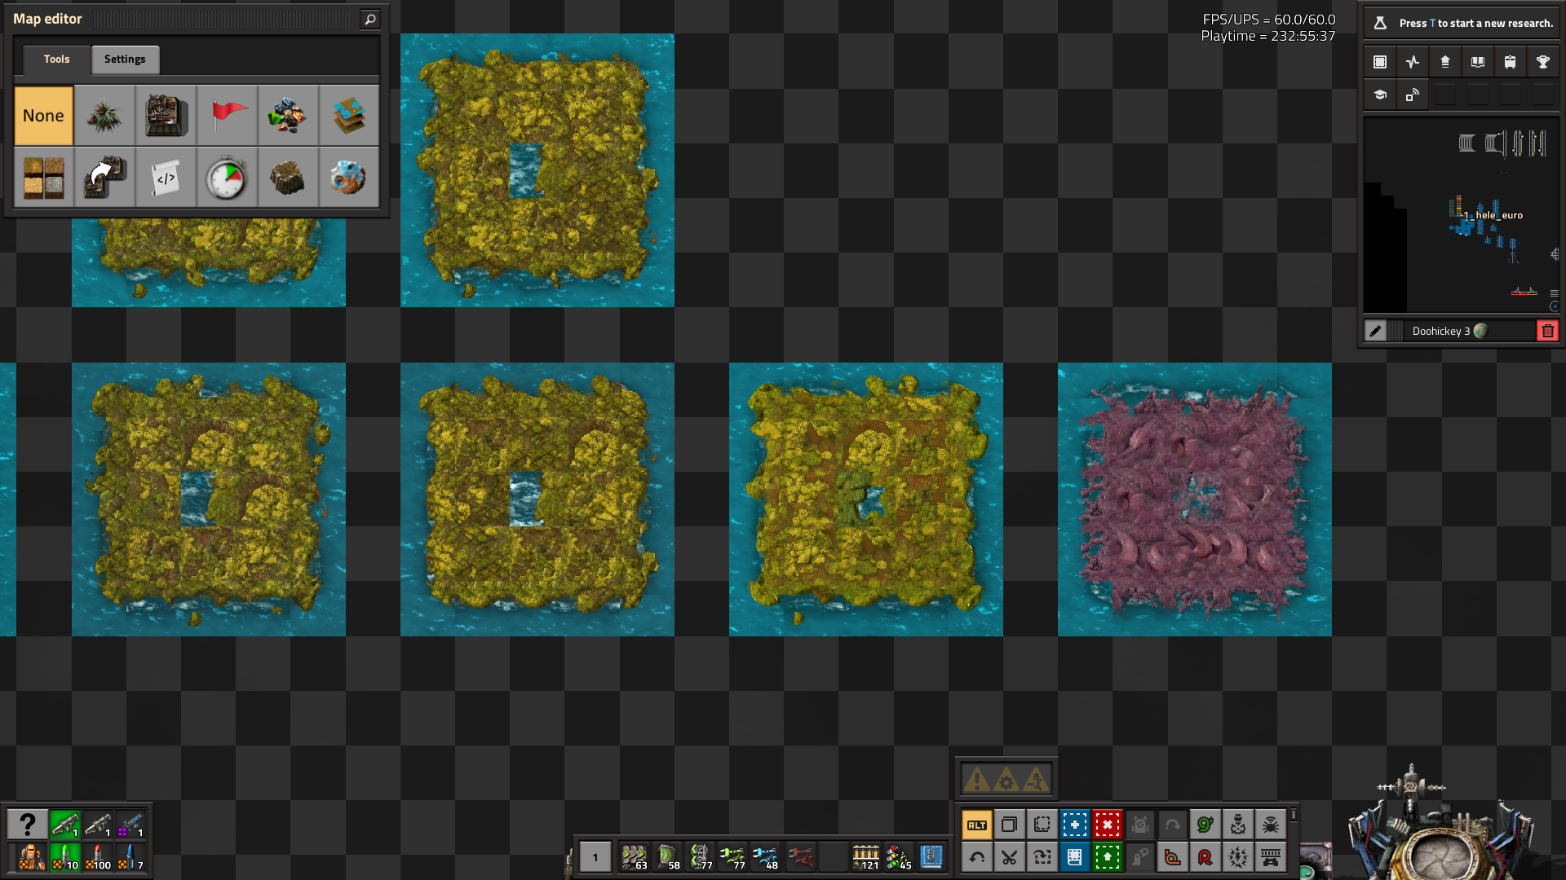Select the terrain patches cloning tool
Viewport: 1566px width, 880px height.
44,177
